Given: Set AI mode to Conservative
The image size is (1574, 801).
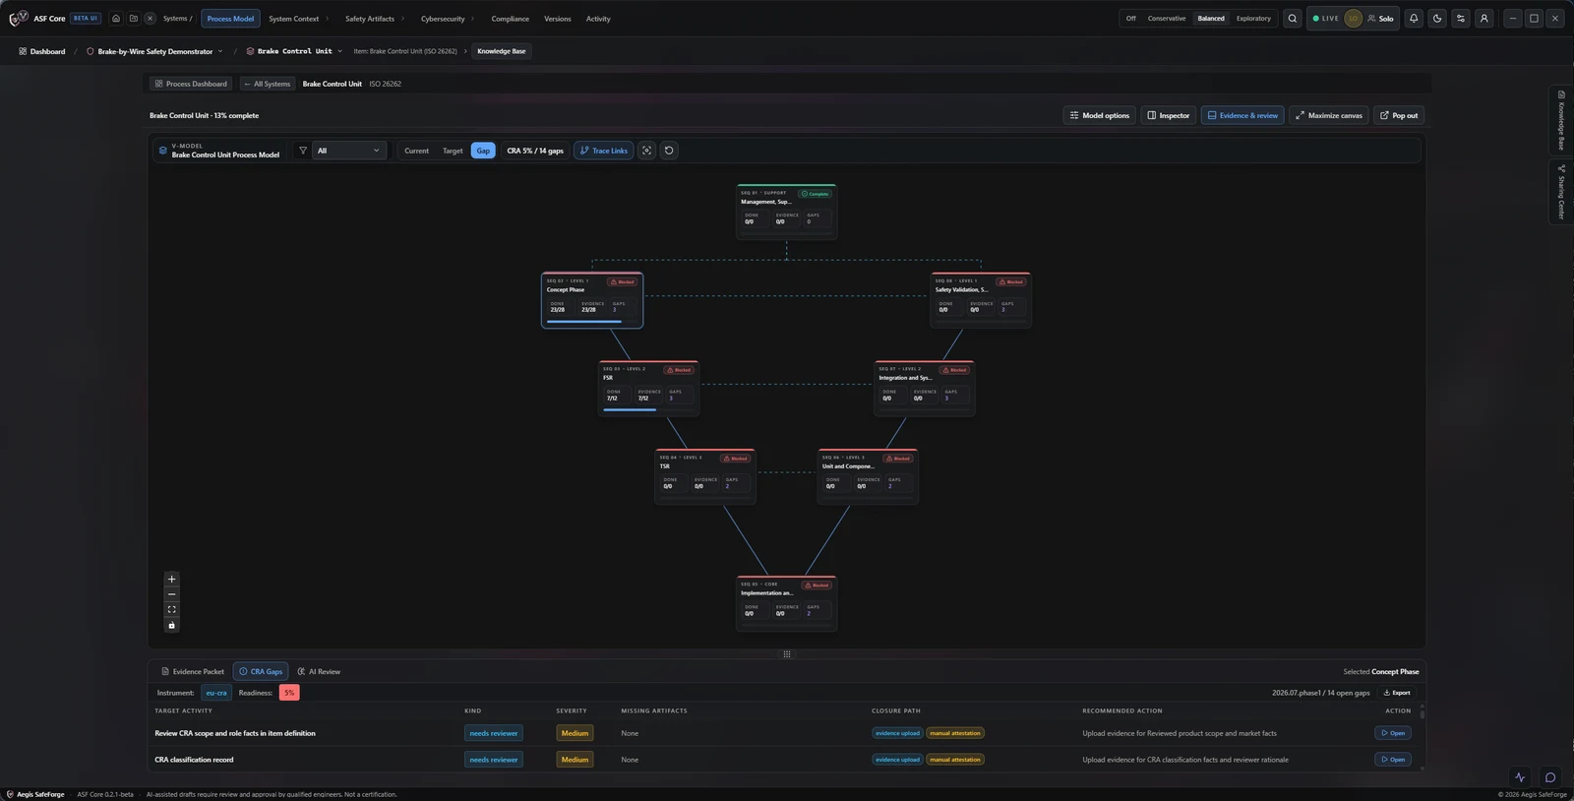Looking at the screenshot, I should point(1167,19).
